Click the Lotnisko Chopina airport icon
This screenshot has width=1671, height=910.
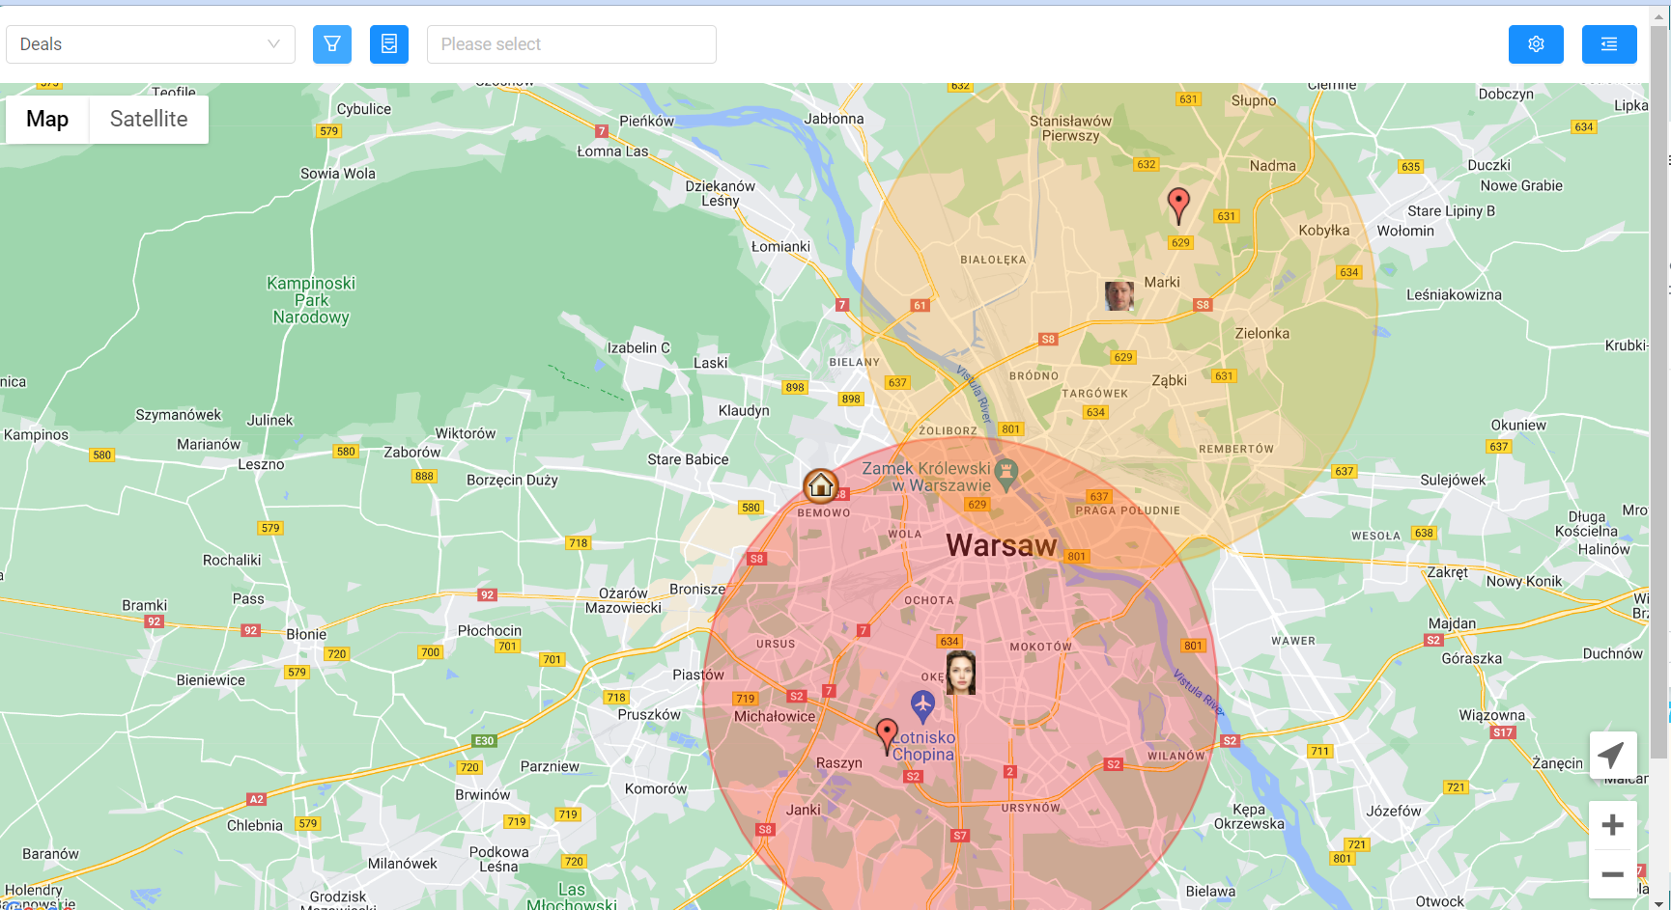(922, 705)
